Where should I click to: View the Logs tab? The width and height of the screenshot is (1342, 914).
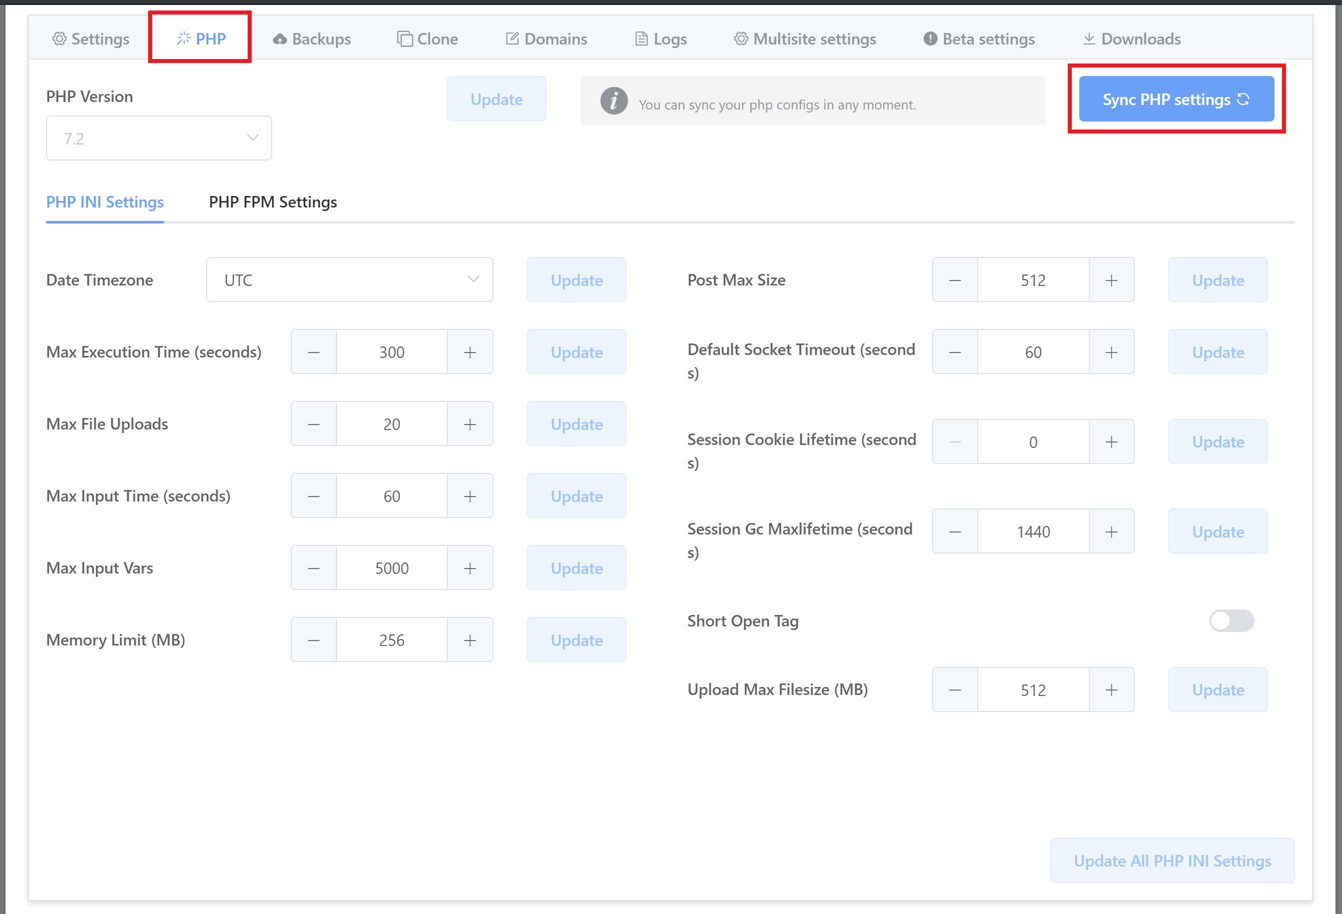click(x=660, y=38)
